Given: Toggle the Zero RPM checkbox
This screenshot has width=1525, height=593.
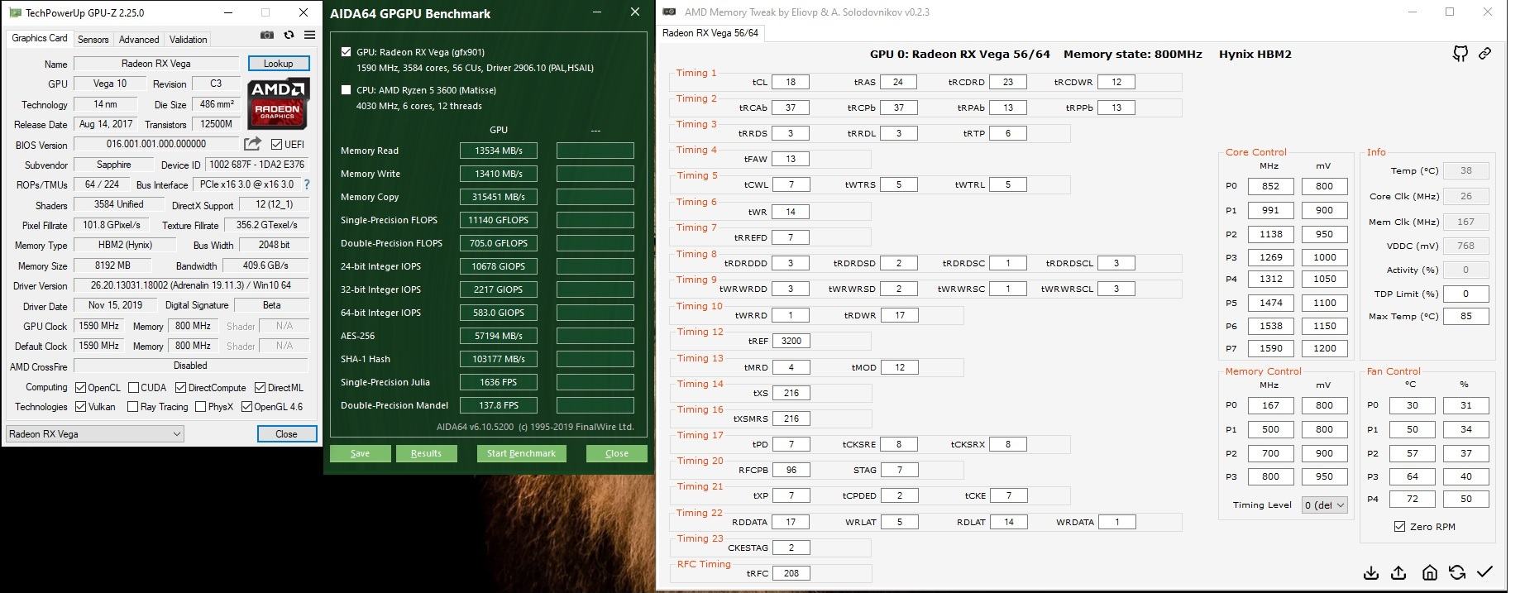Looking at the screenshot, I should coord(1399,527).
